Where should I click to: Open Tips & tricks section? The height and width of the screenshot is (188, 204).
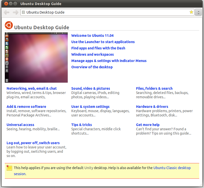tap(82, 125)
